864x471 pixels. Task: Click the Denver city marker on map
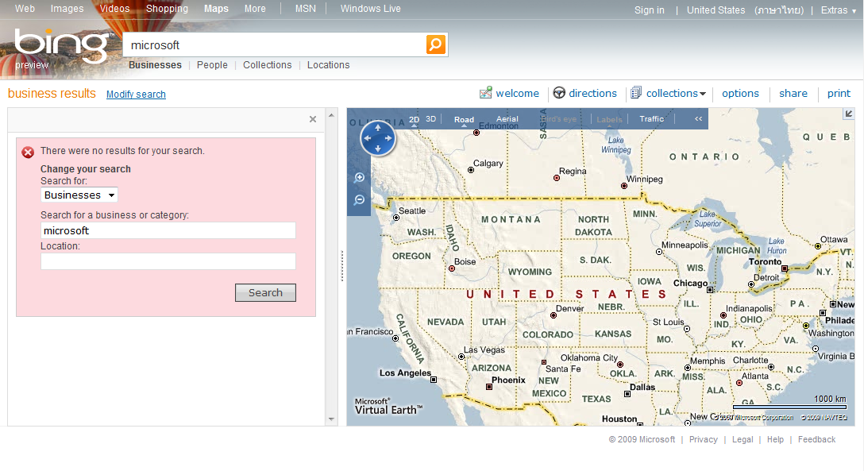point(553,315)
